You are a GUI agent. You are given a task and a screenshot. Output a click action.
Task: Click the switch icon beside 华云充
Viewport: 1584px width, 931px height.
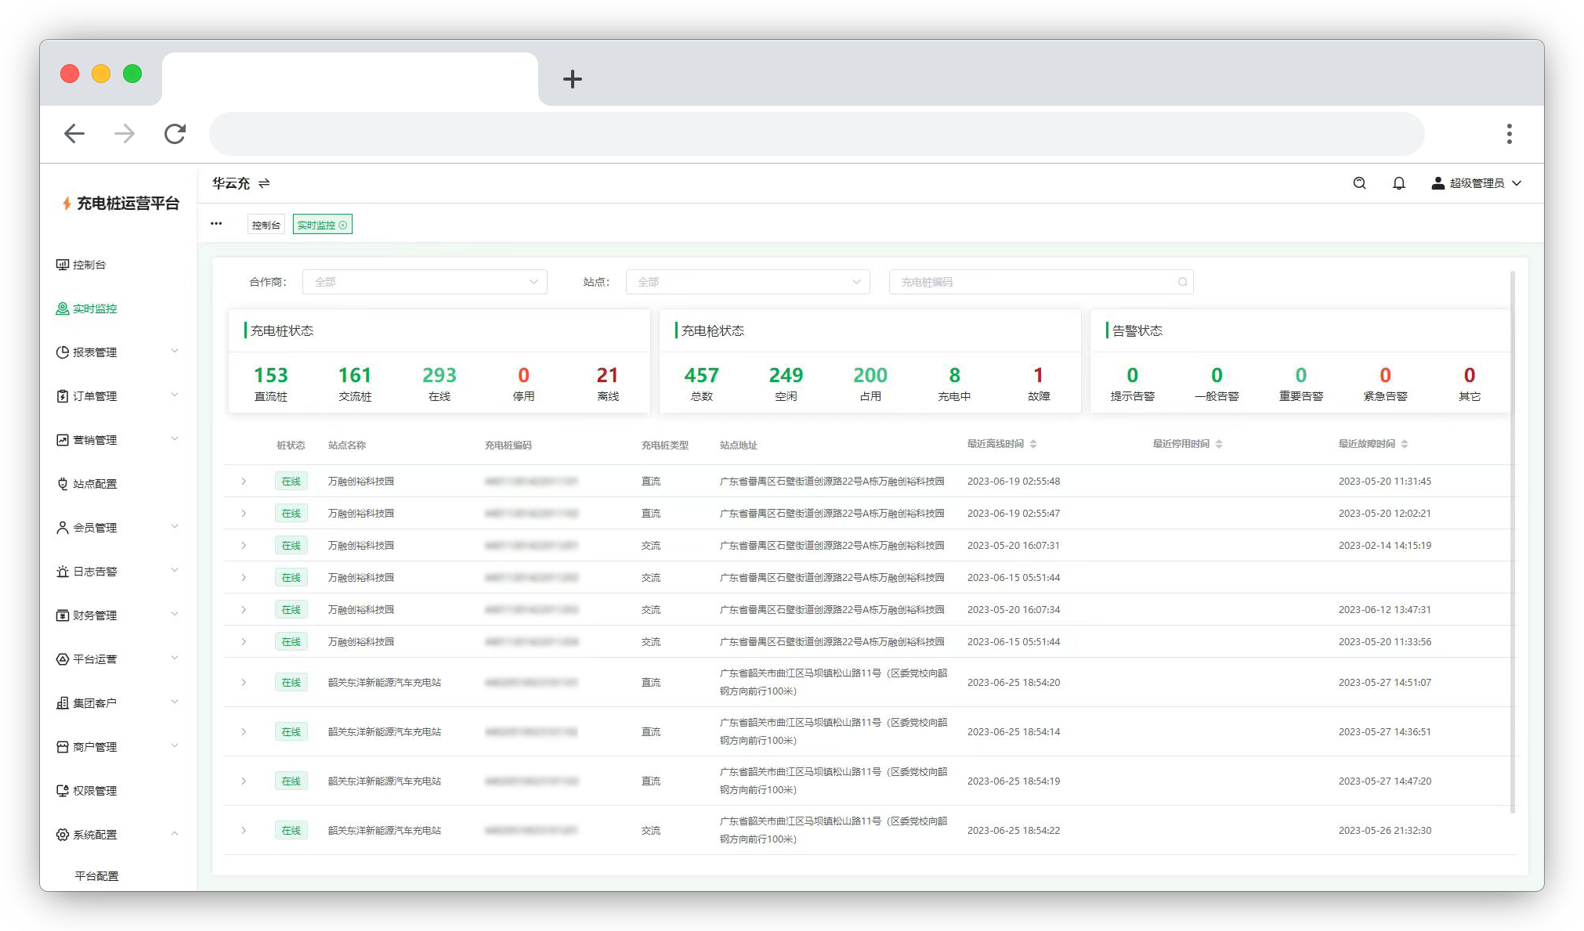[264, 183]
